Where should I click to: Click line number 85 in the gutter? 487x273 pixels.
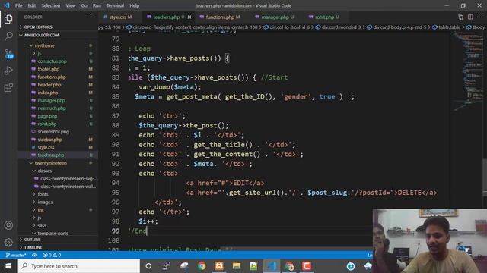[x=116, y=97]
